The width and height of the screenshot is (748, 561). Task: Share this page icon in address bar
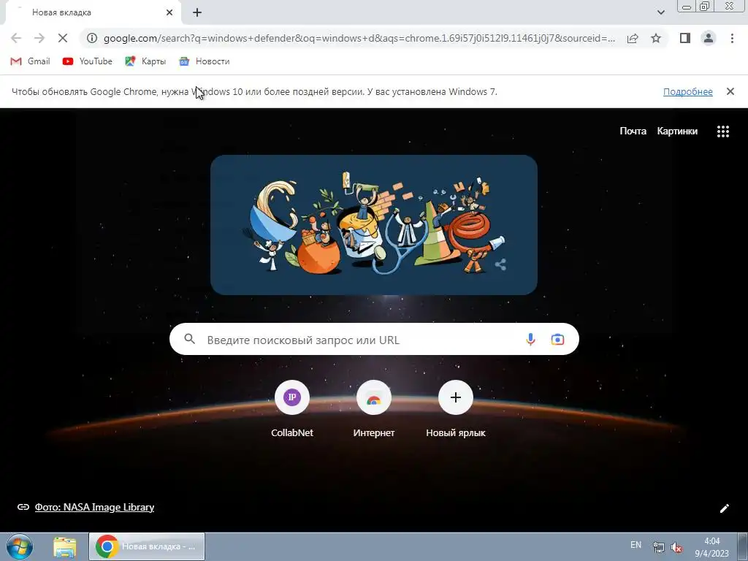pos(633,38)
